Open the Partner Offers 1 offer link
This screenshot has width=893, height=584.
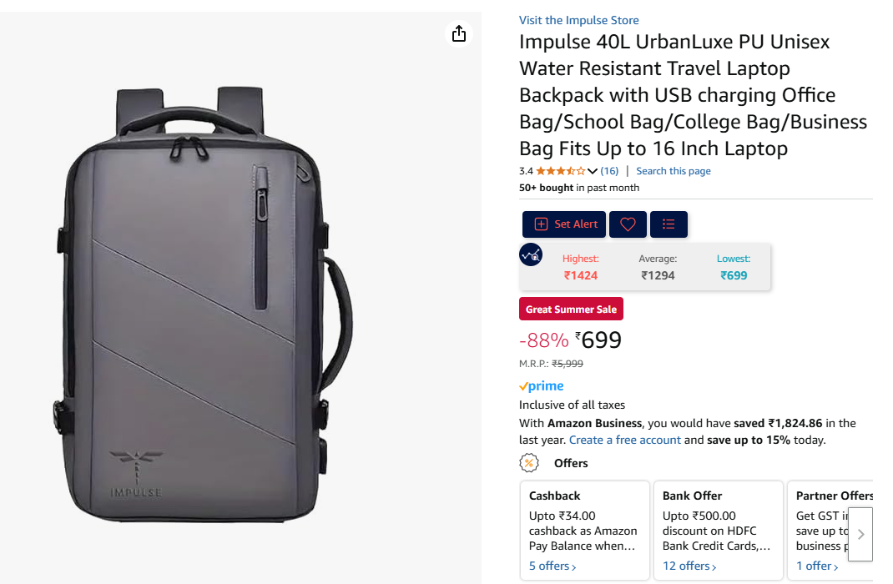[x=817, y=566]
